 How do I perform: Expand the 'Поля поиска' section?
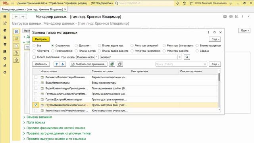[36, 122]
